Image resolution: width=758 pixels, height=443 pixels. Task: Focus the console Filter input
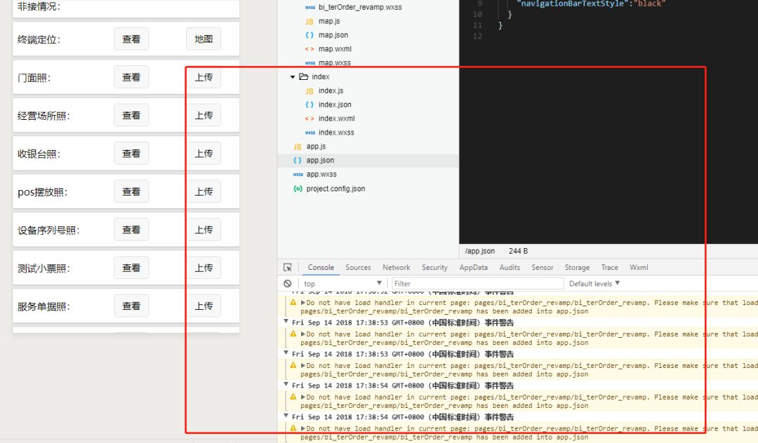[478, 284]
